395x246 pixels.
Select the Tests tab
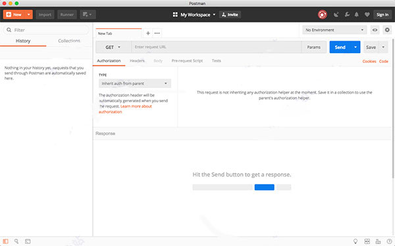[217, 61]
